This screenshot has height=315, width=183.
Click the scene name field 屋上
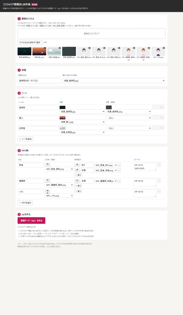tap(38, 118)
